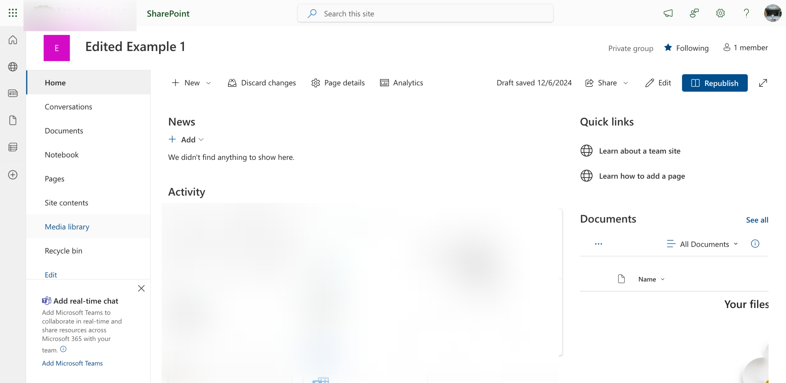Click the Create plus circle icon
The width and height of the screenshot is (786, 383).
point(13,175)
